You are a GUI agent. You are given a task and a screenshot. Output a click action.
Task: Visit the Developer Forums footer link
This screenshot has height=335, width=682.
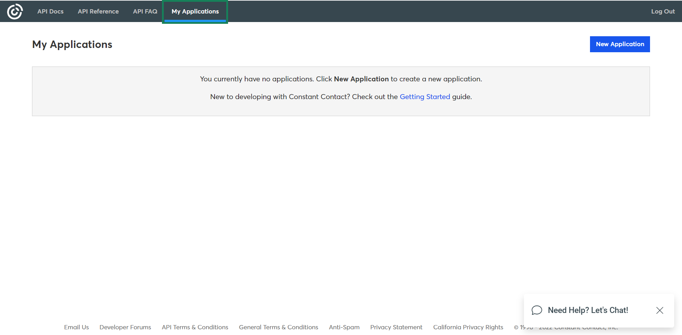click(125, 327)
